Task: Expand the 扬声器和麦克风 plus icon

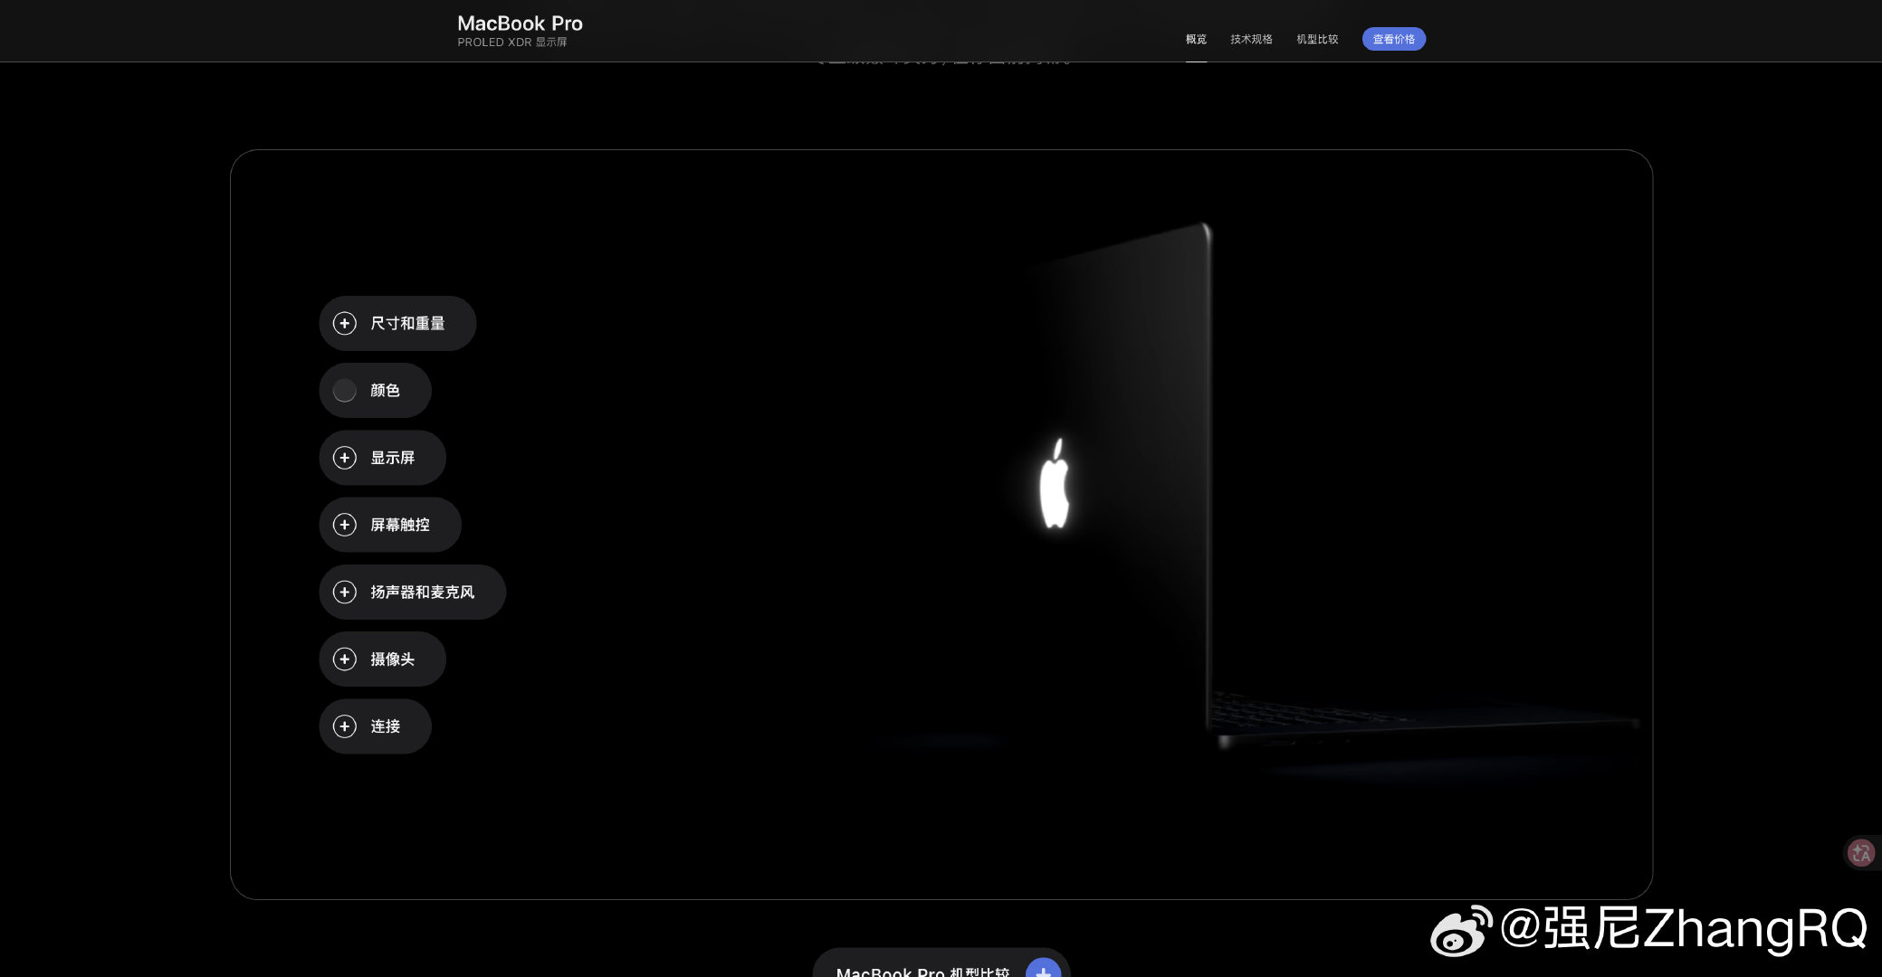Action: click(345, 592)
